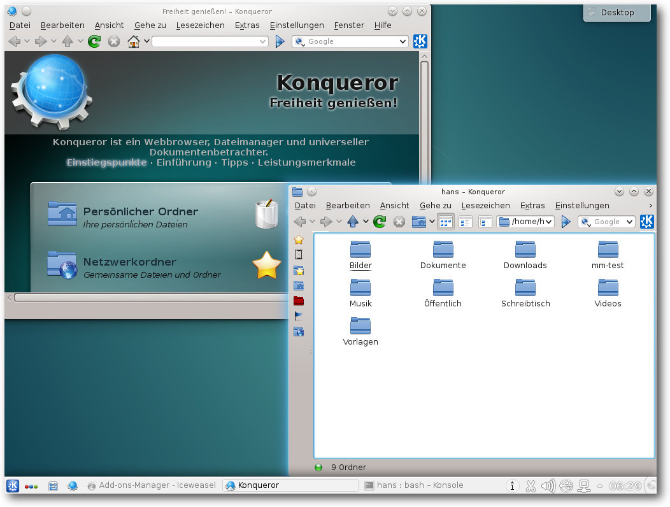This screenshot has height=507, width=670.
Task: Open the Persönlicher Ordner link
Action: 140,211
